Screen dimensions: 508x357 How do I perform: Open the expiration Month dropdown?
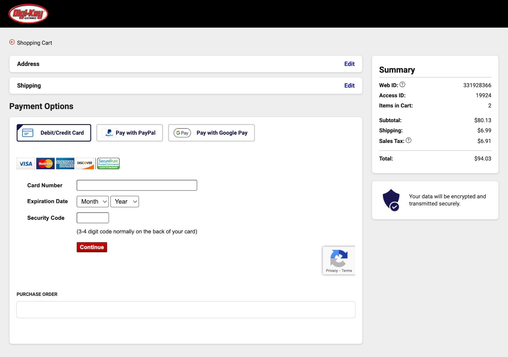click(93, 202)
